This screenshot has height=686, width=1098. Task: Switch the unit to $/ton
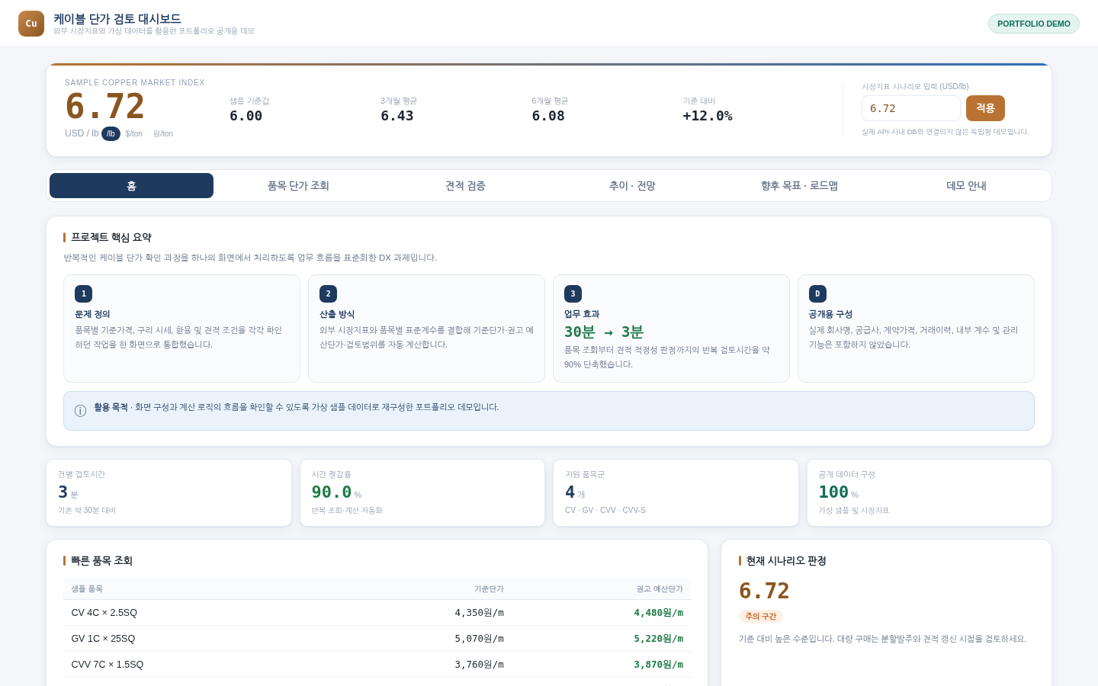[x=134, y=133]
